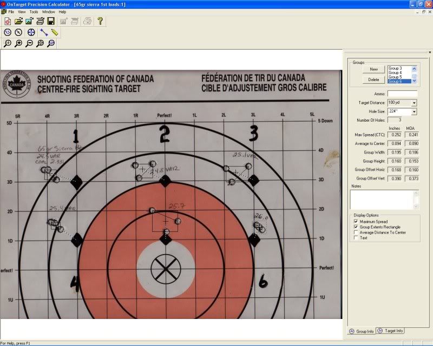433x346 pixels.
Task: Click the New group button
Action: (x=373, y=69)
